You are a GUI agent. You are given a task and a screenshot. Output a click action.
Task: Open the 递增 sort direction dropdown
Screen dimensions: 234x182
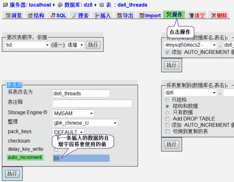pyautogui.click(x=75, y=45)
